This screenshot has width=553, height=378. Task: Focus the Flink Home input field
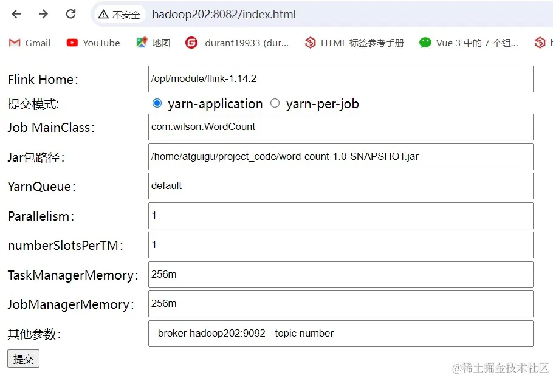pos(341,79)
